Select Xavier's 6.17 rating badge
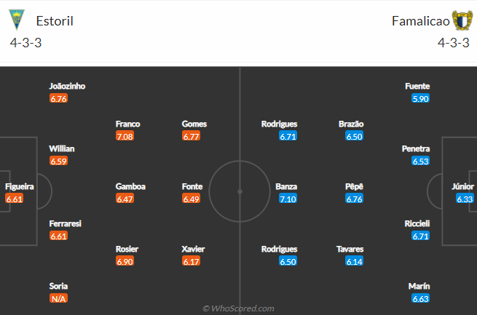The image size is (477, 315). [x=191, y=261]
